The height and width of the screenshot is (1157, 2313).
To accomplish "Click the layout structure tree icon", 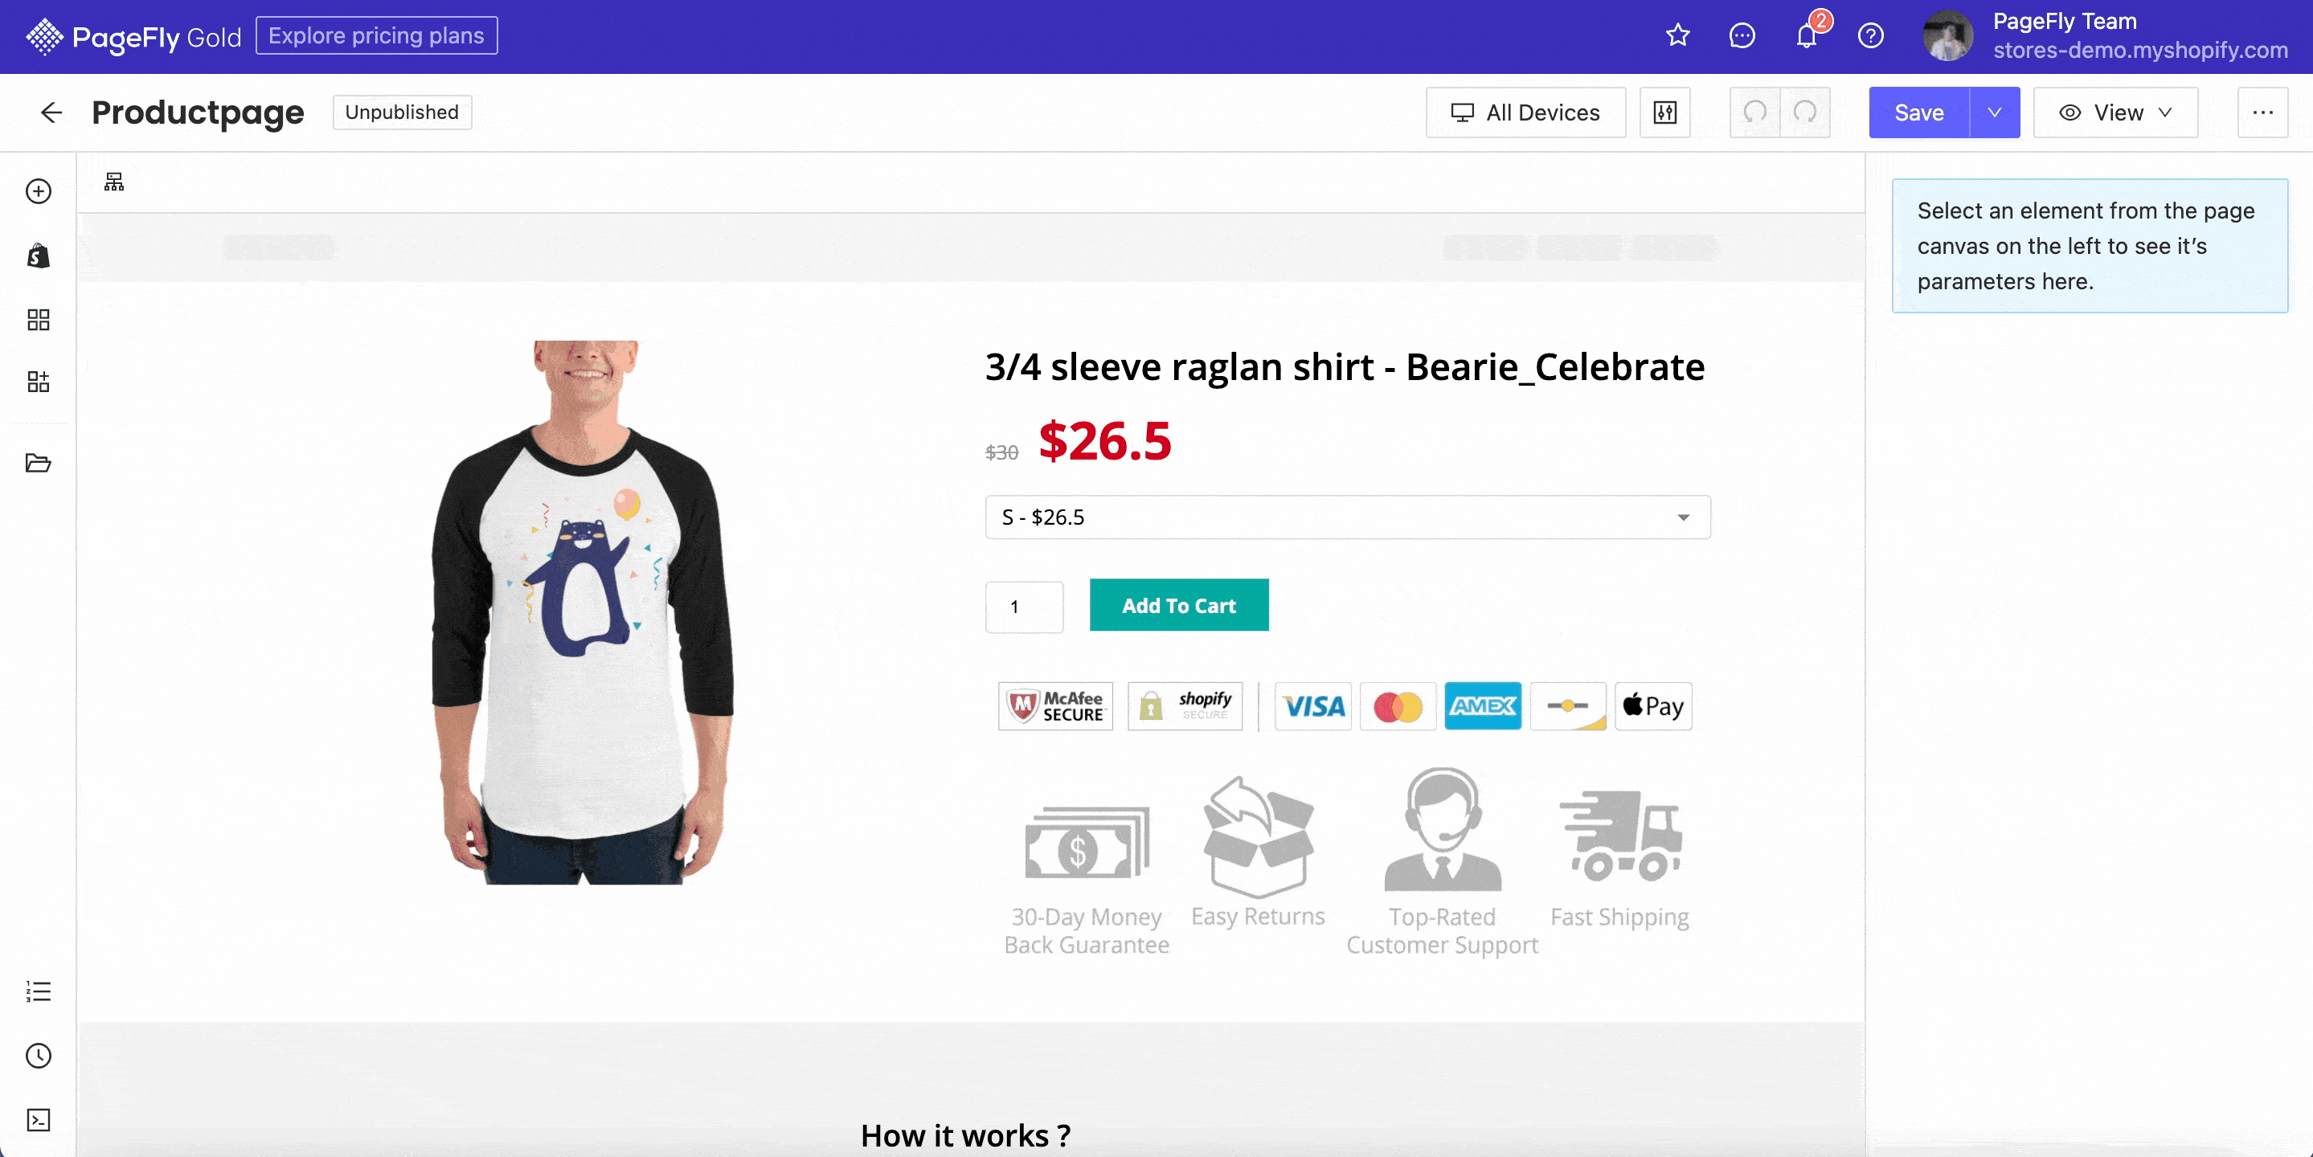I will (x=114, y=182).
